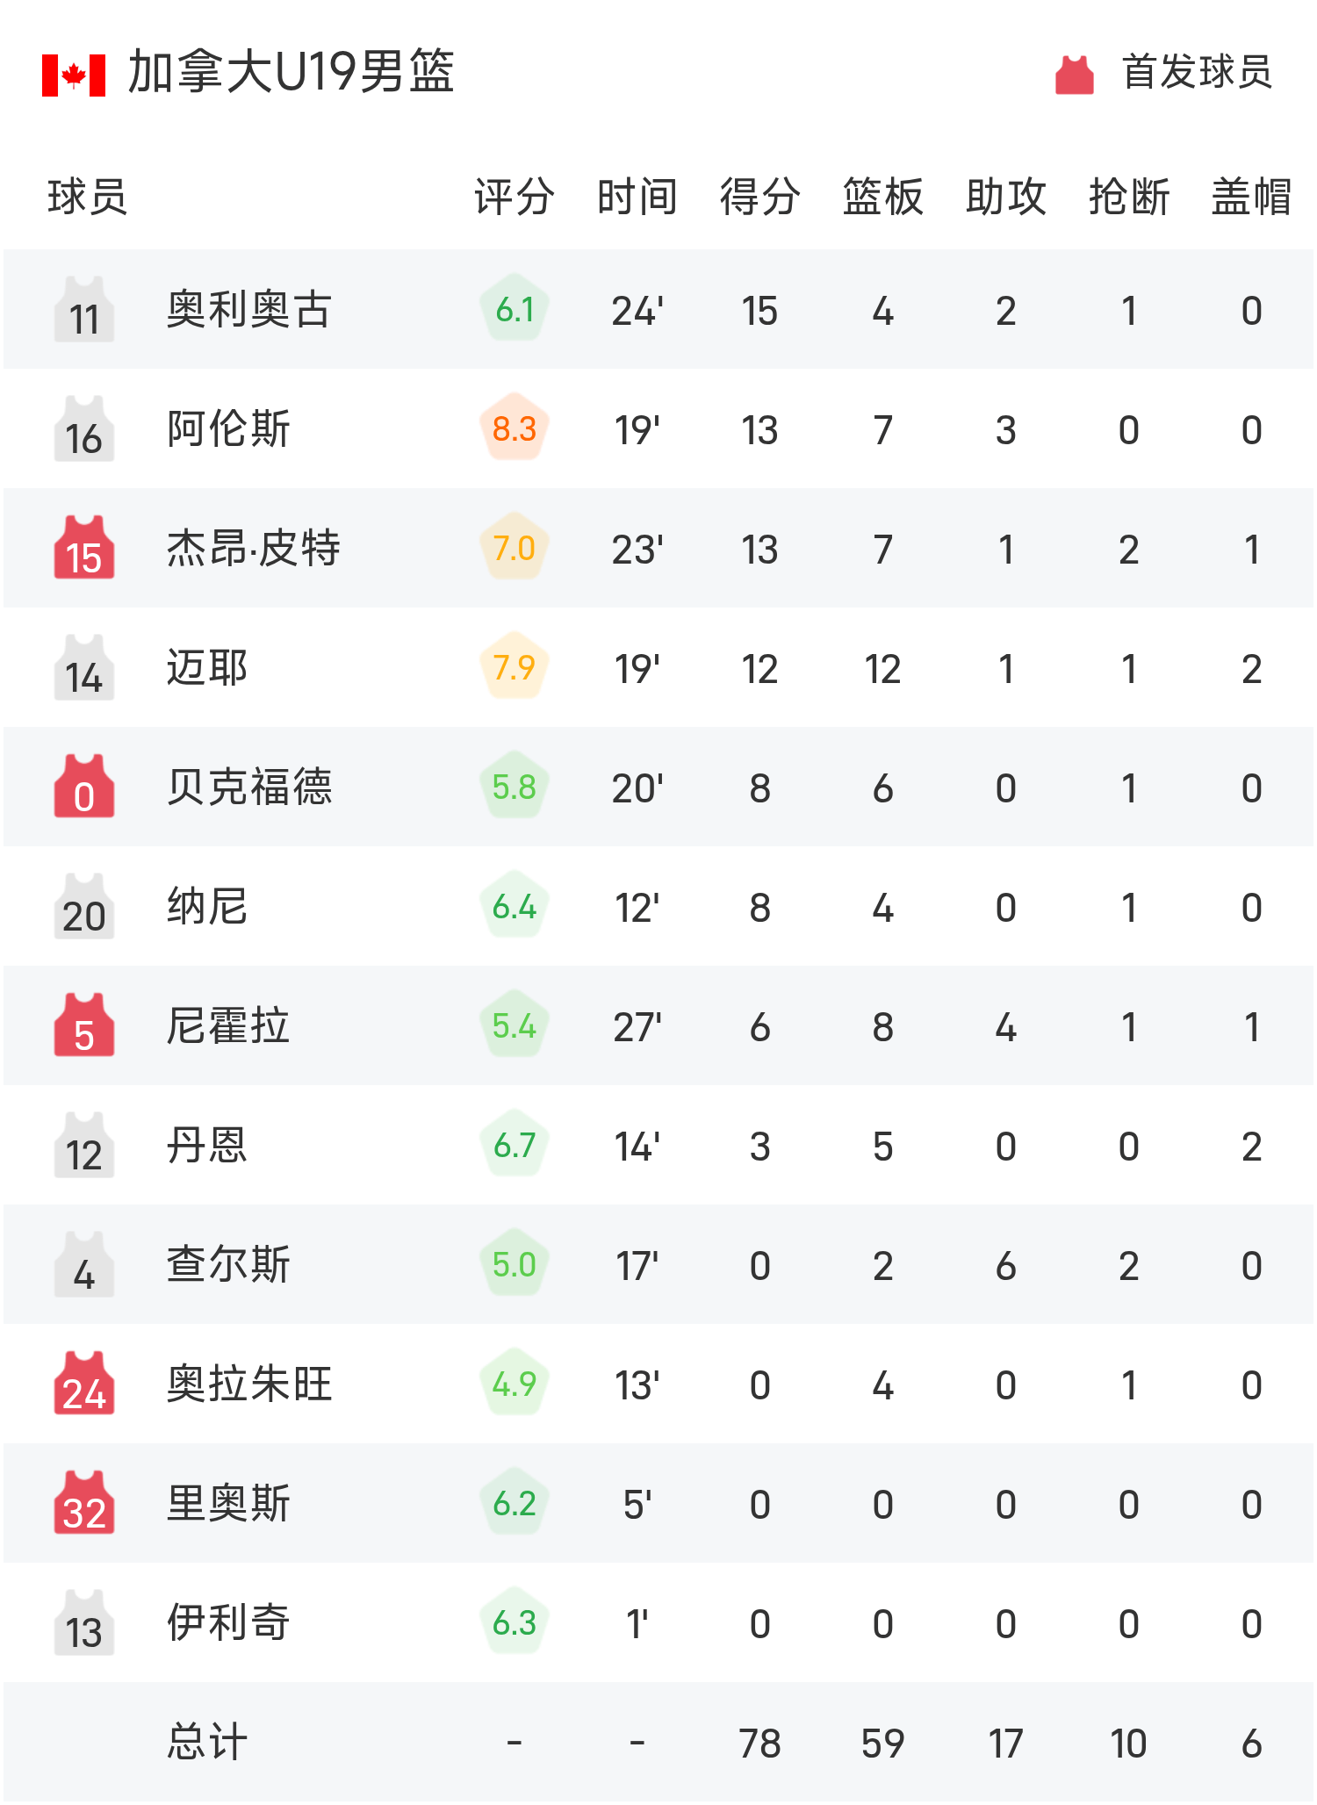Click jersey number 11 icon
This screenshot has height=1805, width=1317.
(x=84, y=310)
